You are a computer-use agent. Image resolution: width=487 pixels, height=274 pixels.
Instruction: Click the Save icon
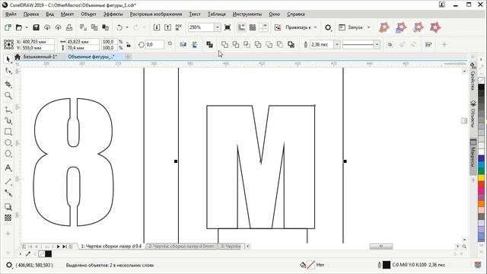point(36,27)
